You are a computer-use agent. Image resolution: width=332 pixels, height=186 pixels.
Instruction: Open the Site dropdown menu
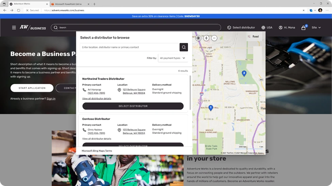tap(316, 27)
